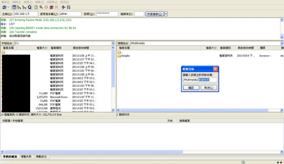The image size is (284, 164).
Task: Click the reconnect R icon
Action: [56, 8]
